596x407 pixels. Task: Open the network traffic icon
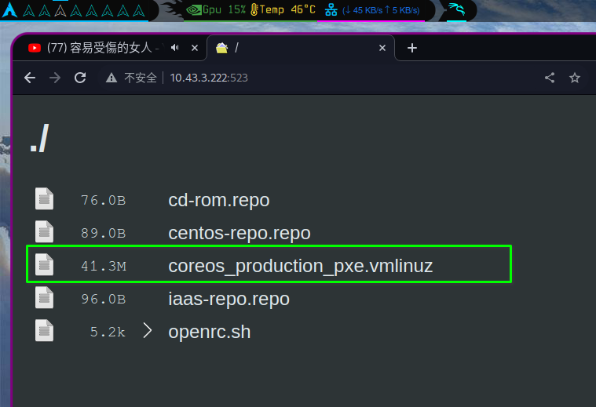[x=331, y=10]
